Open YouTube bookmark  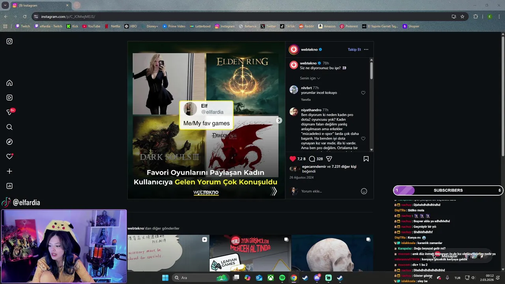tap(91, 26)
